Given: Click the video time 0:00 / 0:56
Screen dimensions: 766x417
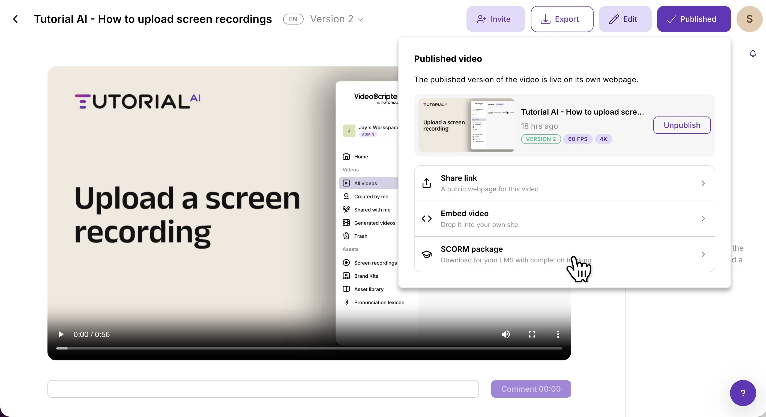Looking at the screenshot, I should (x=92, y=334).
